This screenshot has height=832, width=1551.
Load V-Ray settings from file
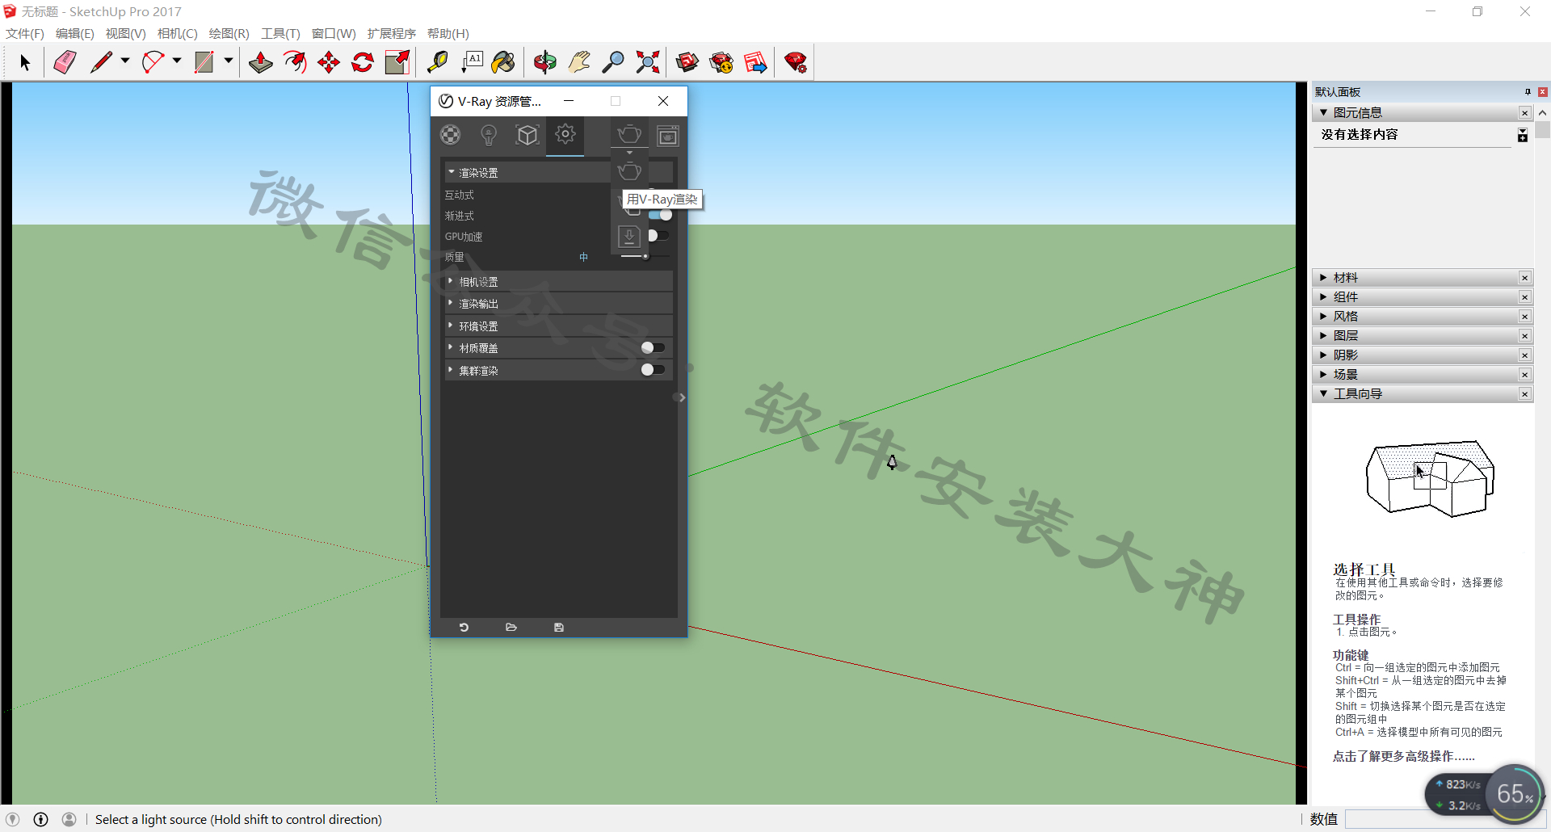[511, 627]
